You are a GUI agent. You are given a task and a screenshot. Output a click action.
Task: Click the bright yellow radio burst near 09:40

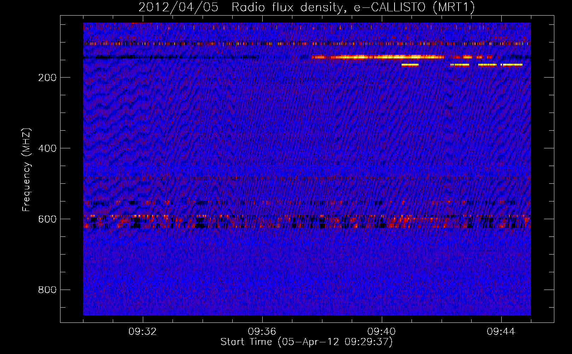pos(378,57)
